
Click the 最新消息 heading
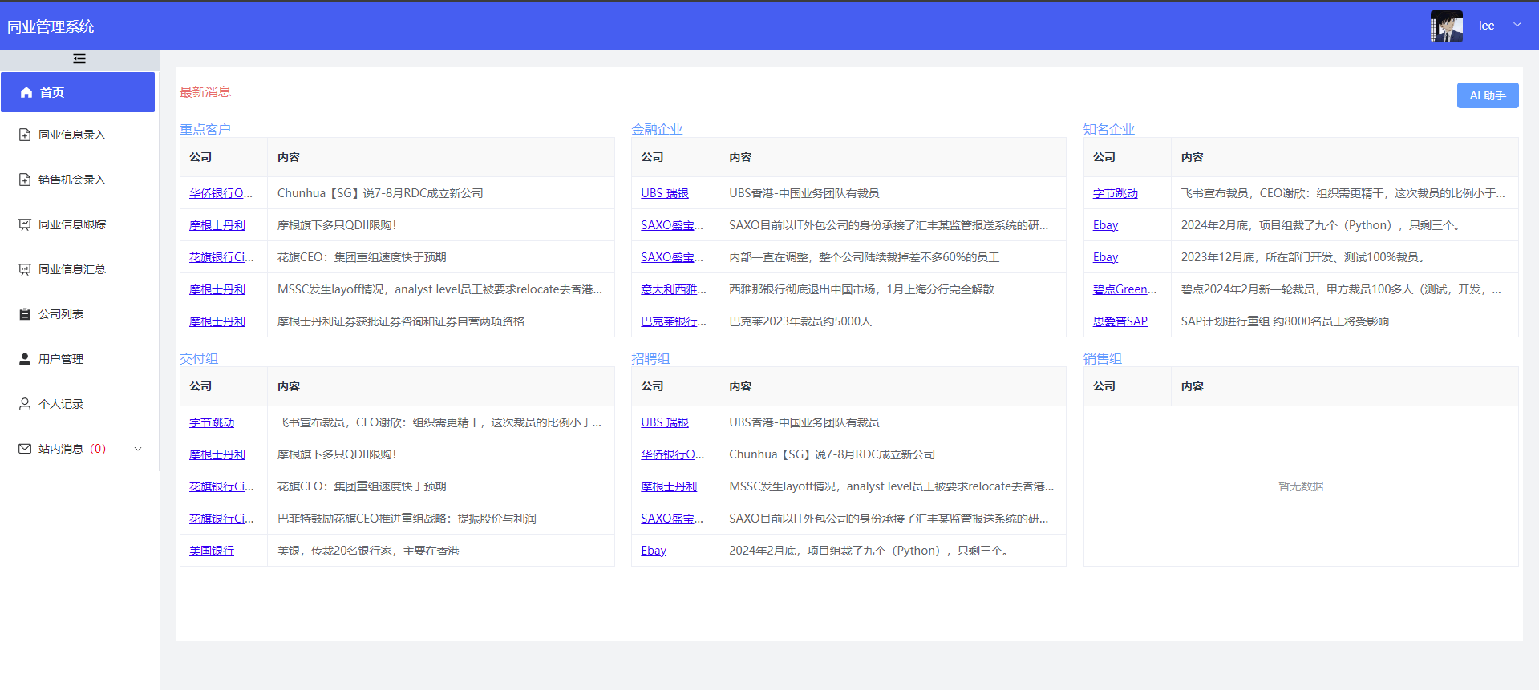pos(205,92)
